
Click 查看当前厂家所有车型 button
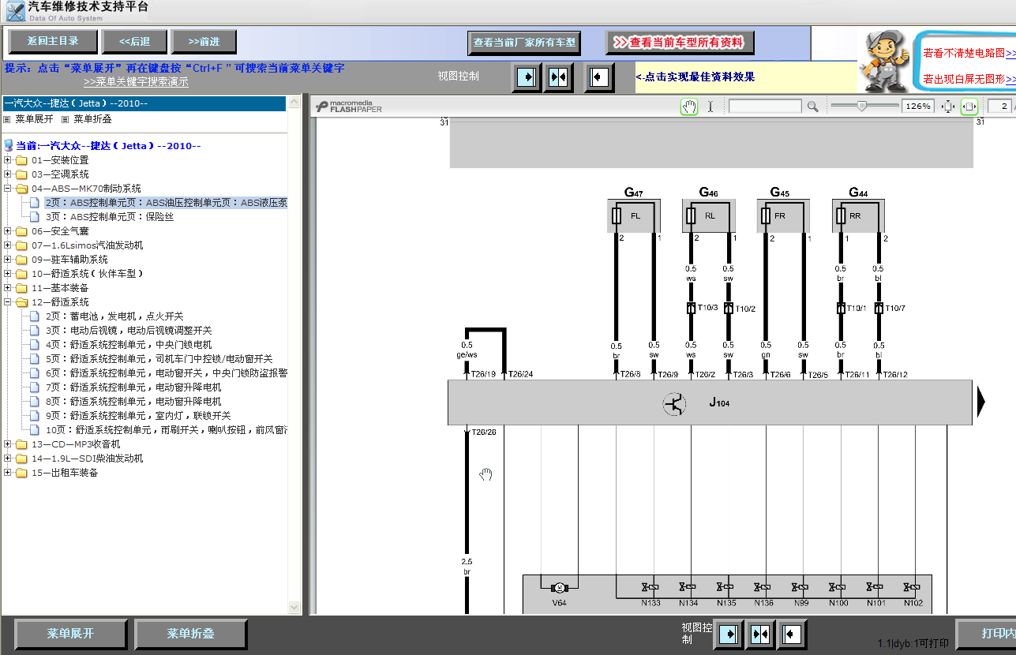pyautogui.click(x=524, y=43)
